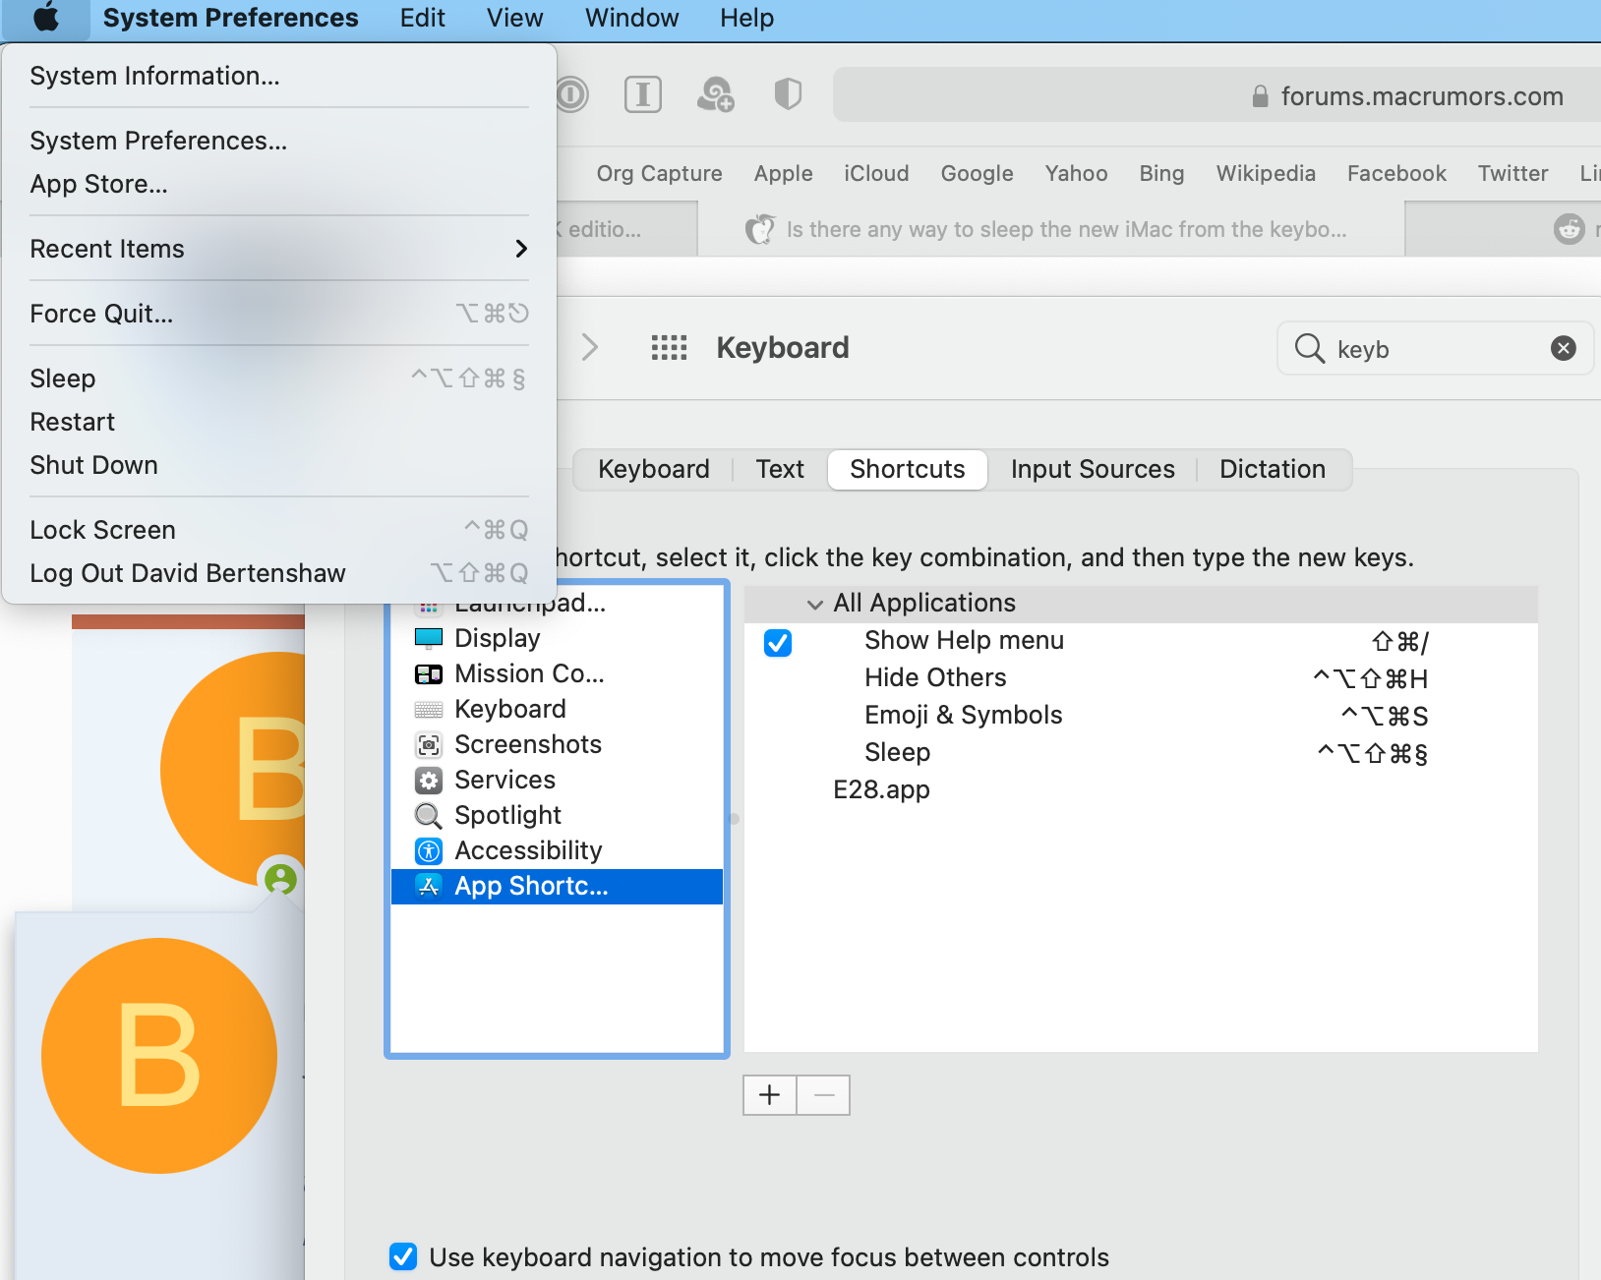Open the Apple menu icon
Viewport: 1601px width, 1280px height.
click(x=46, y=18)
